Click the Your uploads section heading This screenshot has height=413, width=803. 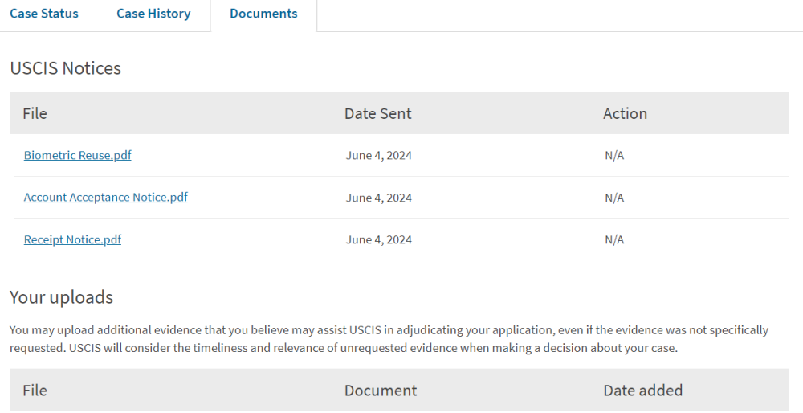coord(62,297)
